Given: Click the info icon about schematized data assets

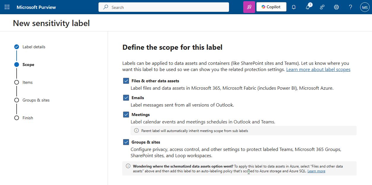Looking at the screenshot, I should tap(128, 166).
